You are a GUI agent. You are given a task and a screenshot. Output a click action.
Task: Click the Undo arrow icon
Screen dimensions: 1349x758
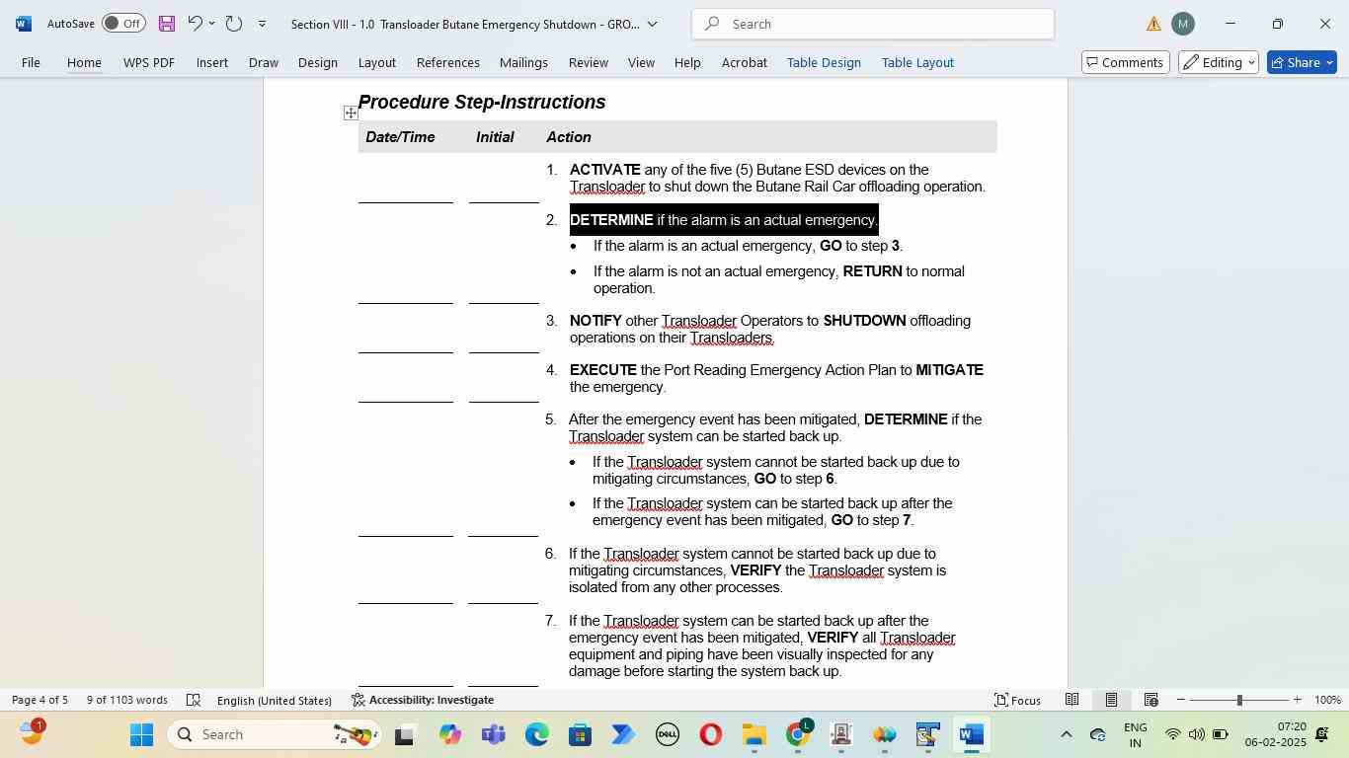point(195,23)
